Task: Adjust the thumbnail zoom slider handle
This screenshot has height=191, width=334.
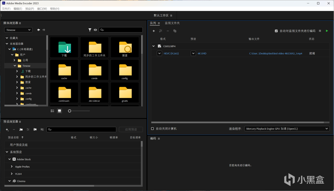Action: (70, 111)
